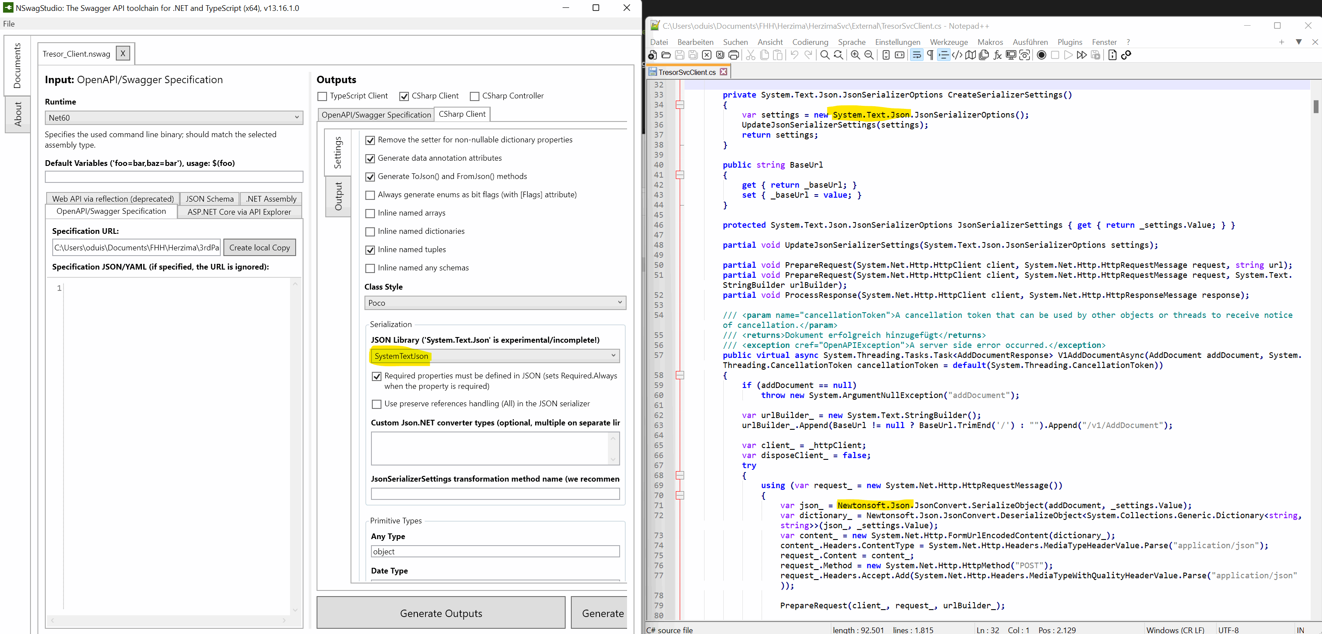Toggle word wrap in Notepad++ toolbar

[917, 55]
